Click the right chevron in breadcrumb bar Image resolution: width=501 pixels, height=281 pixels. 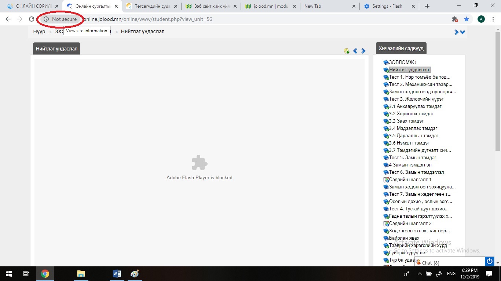click(457, 32)
